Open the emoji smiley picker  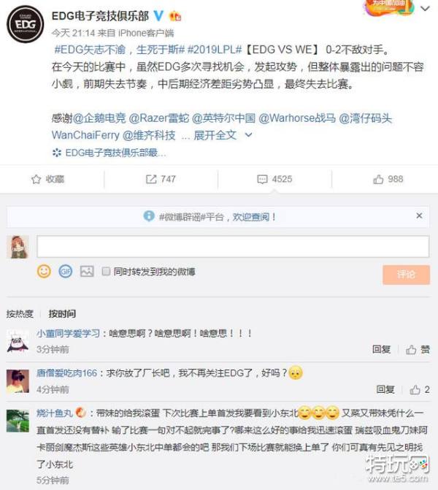(x=44, y=271)
